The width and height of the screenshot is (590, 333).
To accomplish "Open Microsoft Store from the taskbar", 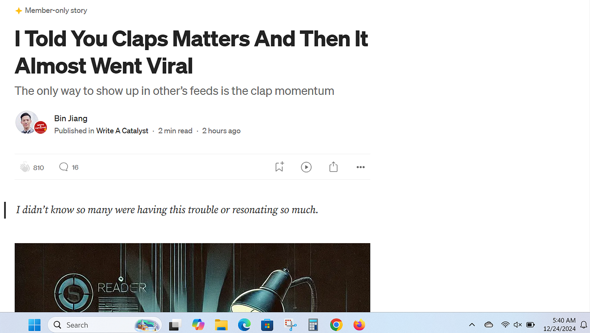I will click(x=267, y=325).
